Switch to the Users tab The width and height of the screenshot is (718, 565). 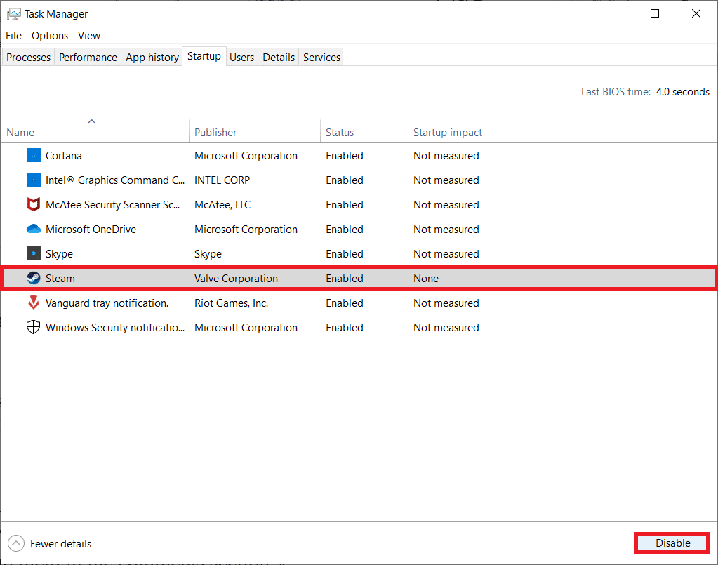coord(241,58)
